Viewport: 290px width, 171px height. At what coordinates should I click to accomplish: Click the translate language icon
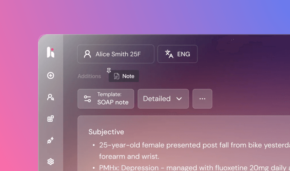[x=169, y=54]
